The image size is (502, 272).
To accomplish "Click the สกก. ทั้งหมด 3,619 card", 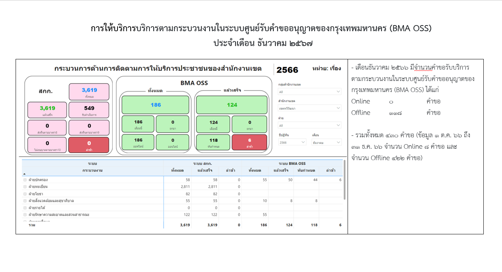I will tap(89, 92).
